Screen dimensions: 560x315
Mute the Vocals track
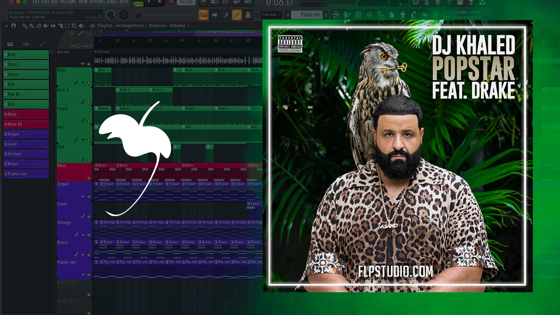[x=89, y=64]
